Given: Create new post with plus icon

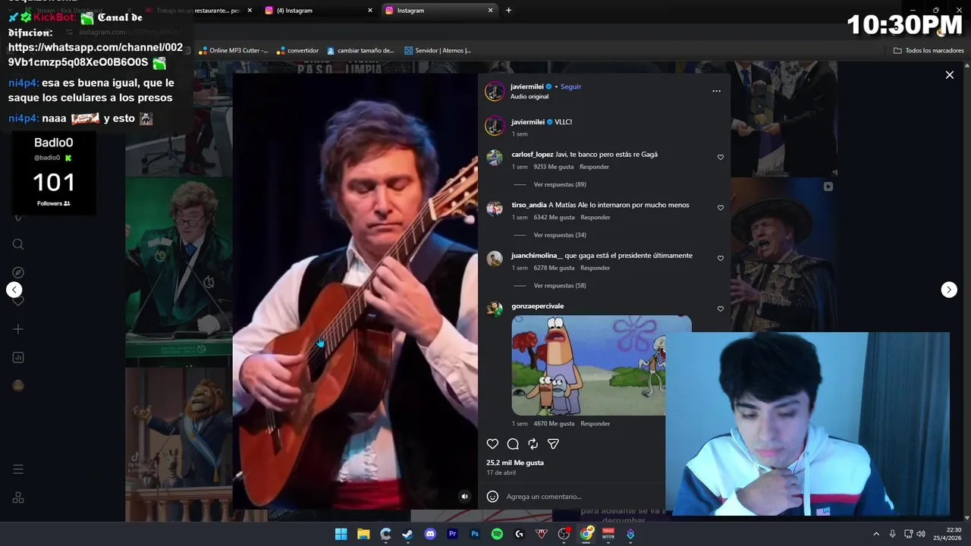Looking at the screenshot, I should (18, 329).
